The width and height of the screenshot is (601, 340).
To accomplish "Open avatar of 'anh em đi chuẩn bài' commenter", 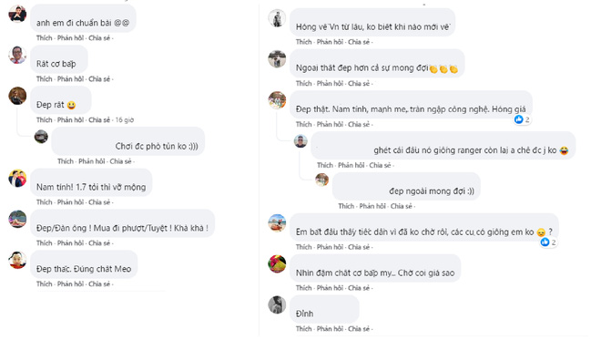I will 17,14.
